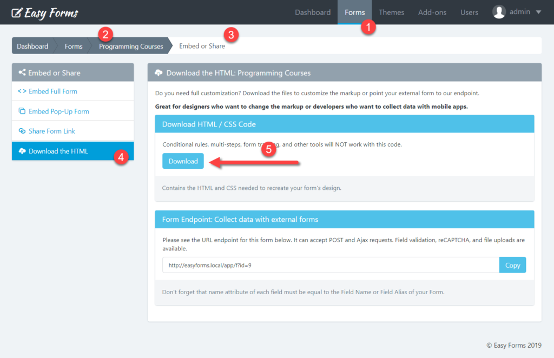Open the Dashboard navigation menu item

[x=312, y=12]
